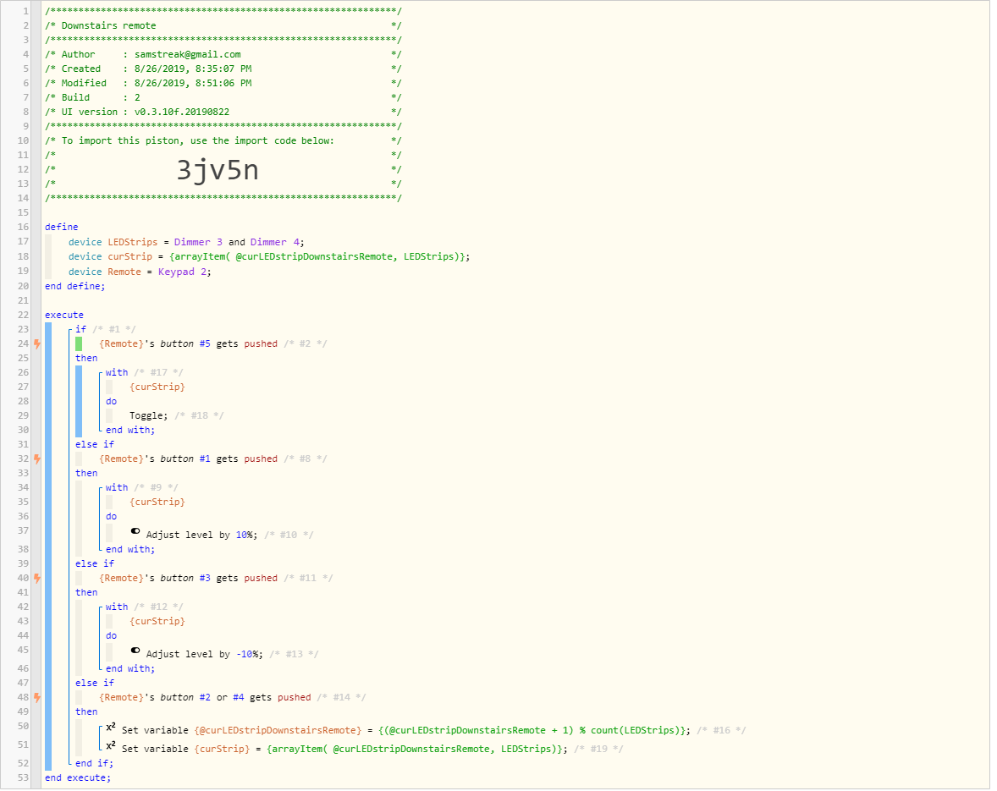Viewport: 997px width, 791px height.
Task: Click the async icon before Adjust level by 10%
Action: point(135,531)
